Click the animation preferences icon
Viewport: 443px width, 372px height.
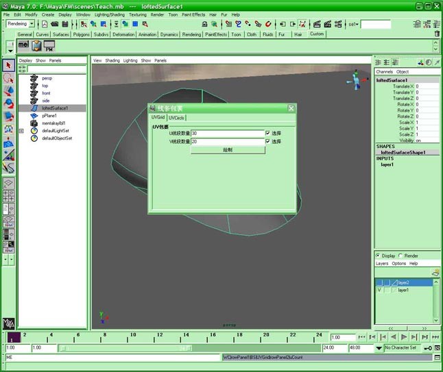438,348
